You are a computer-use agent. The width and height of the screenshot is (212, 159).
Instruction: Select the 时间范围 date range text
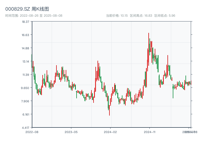point(34,16)
